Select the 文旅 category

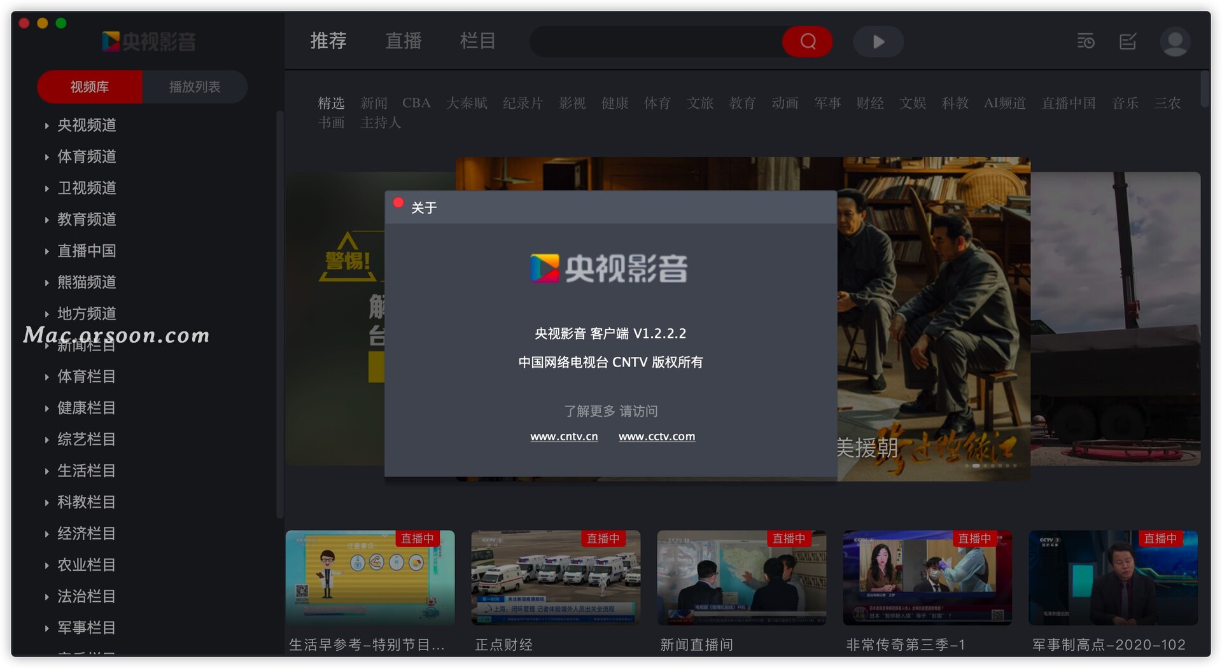700,103
